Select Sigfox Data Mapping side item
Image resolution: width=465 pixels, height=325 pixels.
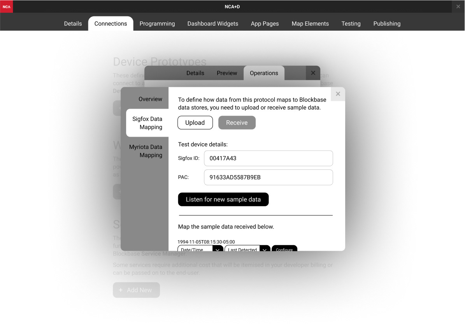click(147, 123)
